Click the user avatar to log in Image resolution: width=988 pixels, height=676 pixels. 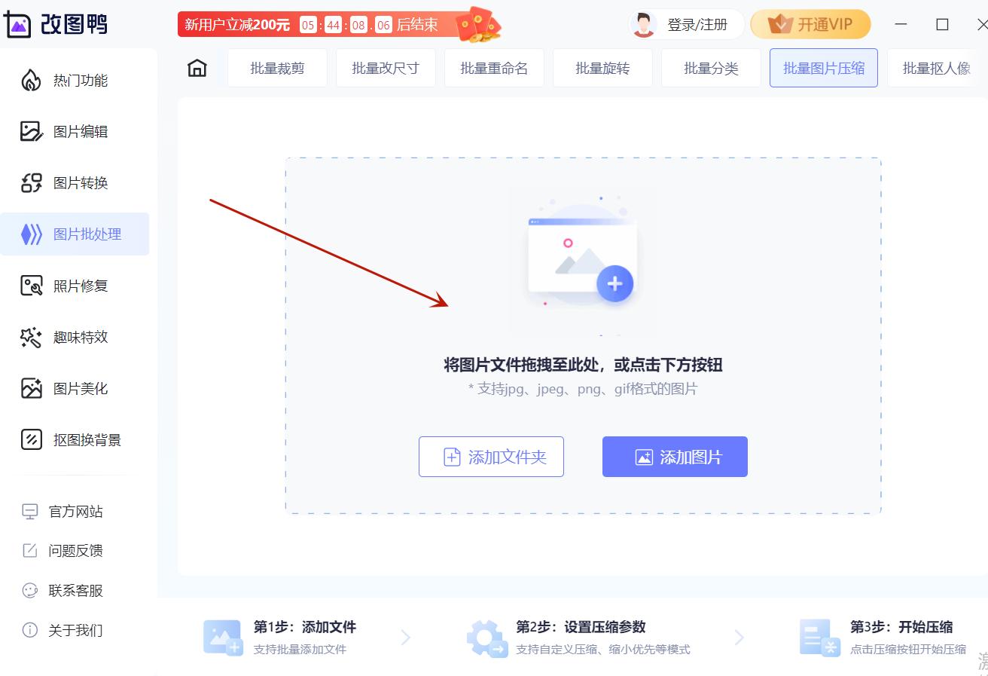[x=642, y=23]
